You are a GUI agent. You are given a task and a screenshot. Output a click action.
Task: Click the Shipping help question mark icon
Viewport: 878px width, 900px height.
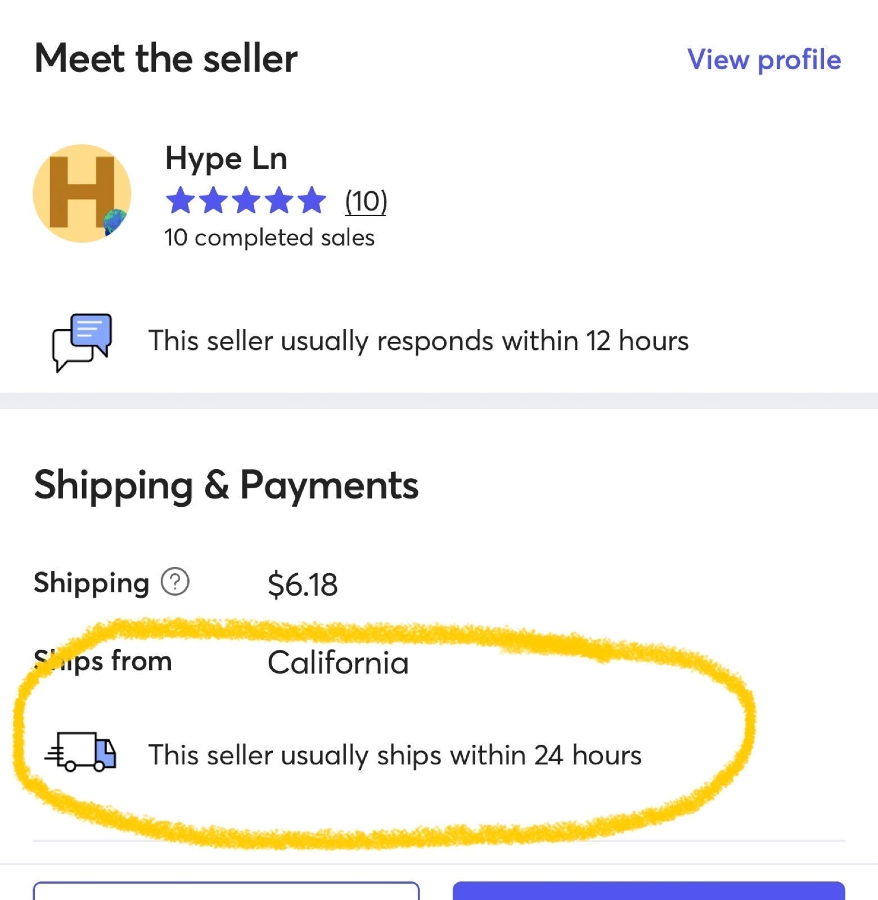175,582
